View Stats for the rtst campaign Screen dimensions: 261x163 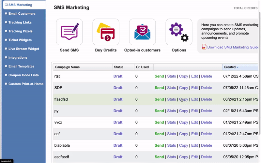coord(172,76)
